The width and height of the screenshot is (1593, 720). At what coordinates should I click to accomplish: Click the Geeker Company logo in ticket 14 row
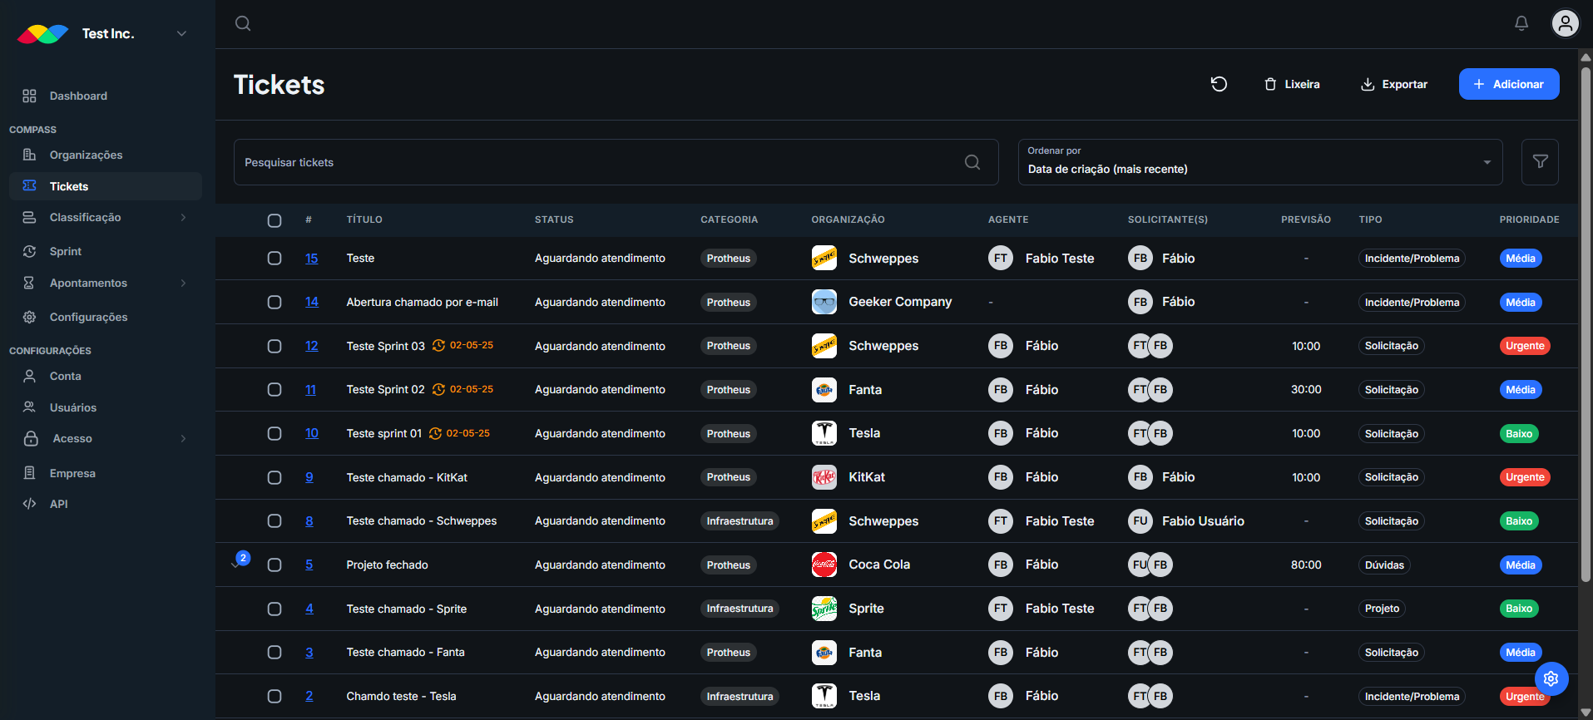pos(824,302)
